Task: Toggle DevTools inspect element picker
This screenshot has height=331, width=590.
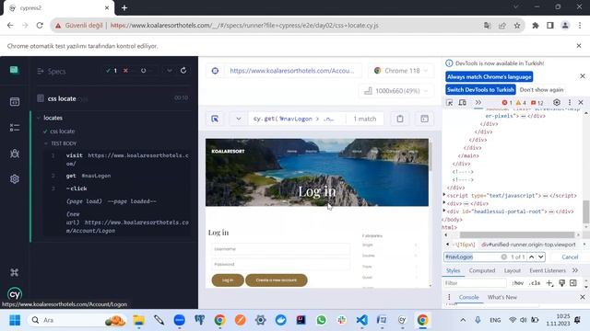Action: point(450,102)
